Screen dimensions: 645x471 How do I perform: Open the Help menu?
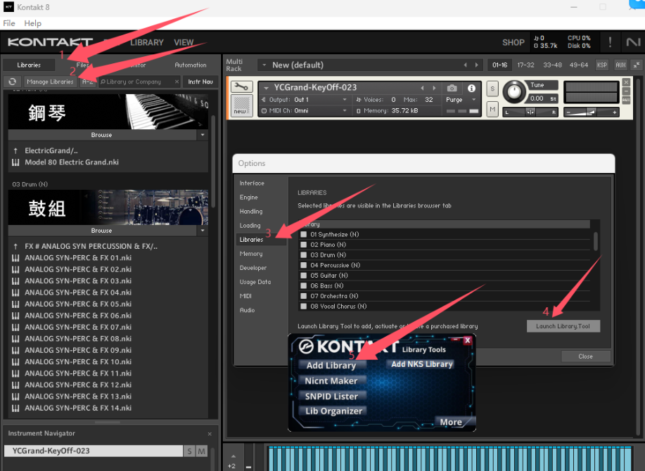click(x=32, y=23)
